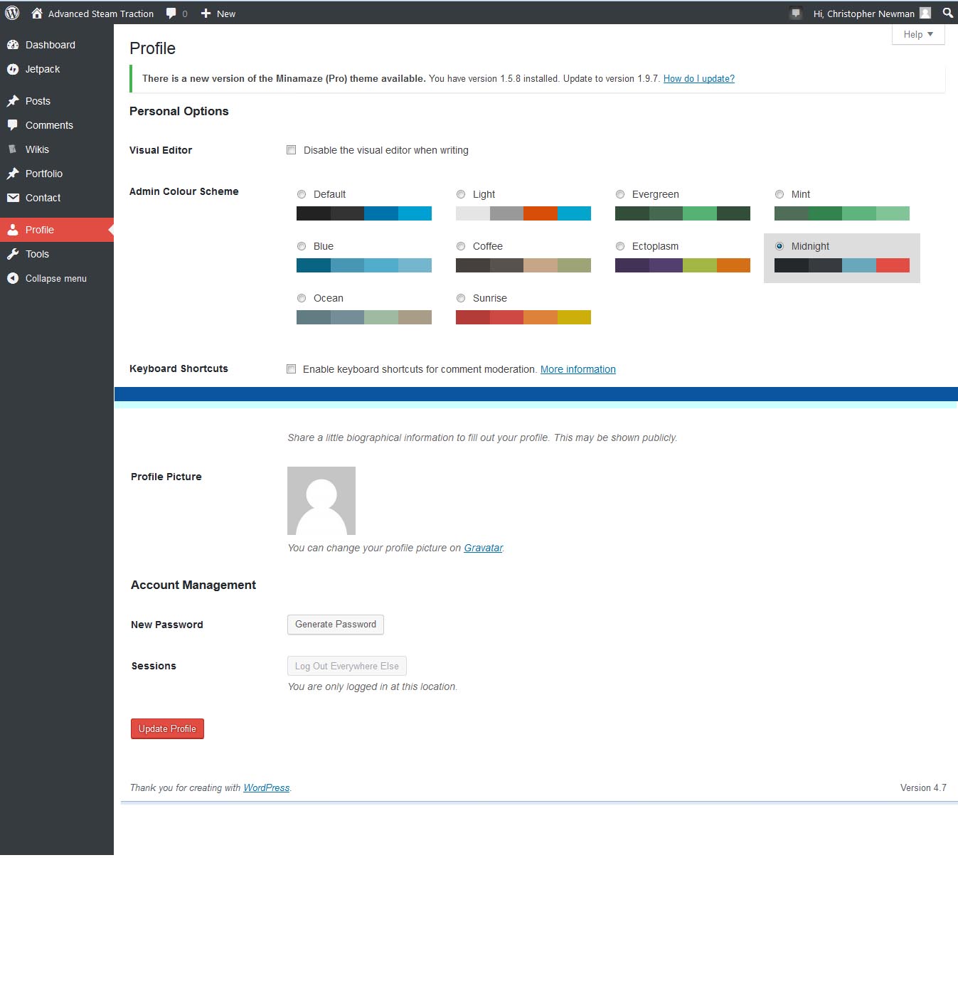Click the Sunrise colour palette swatch

pyautogui.click(x=523, y=317)
